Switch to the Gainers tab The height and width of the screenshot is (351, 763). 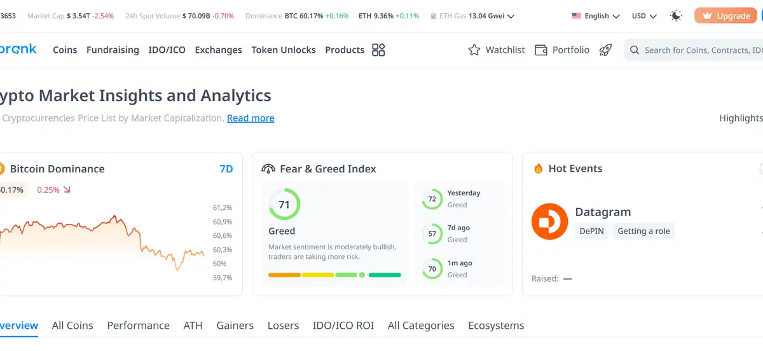point(235,325)
